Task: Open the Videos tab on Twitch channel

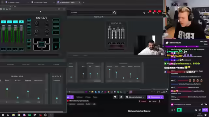Action: pyautogui.click(x=88, y=97)
